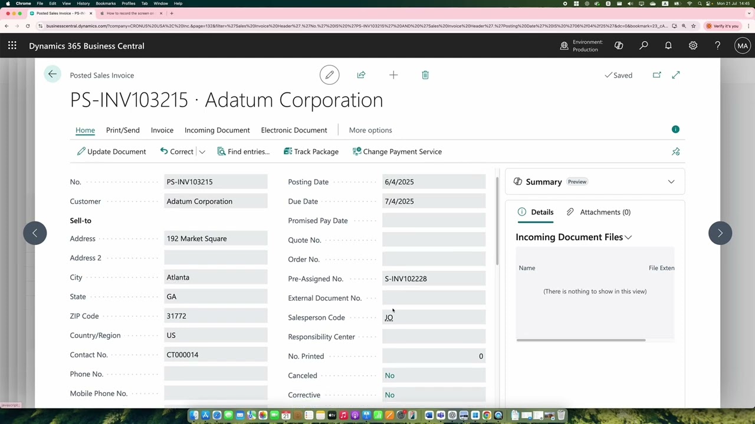Screen dimensions: 755x424
Task: Open a new Chrome tab
Action: [x=172, y=13]
